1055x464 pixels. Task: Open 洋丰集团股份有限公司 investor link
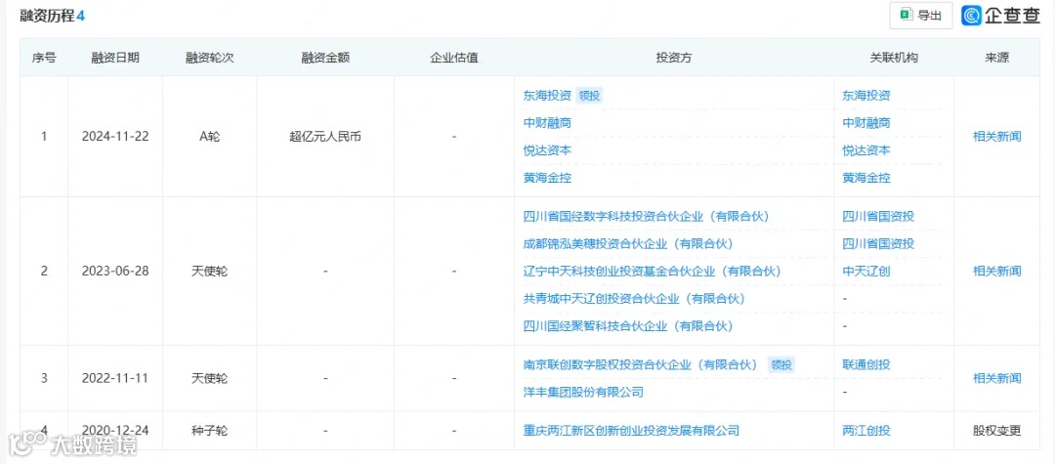coord(582,392)
